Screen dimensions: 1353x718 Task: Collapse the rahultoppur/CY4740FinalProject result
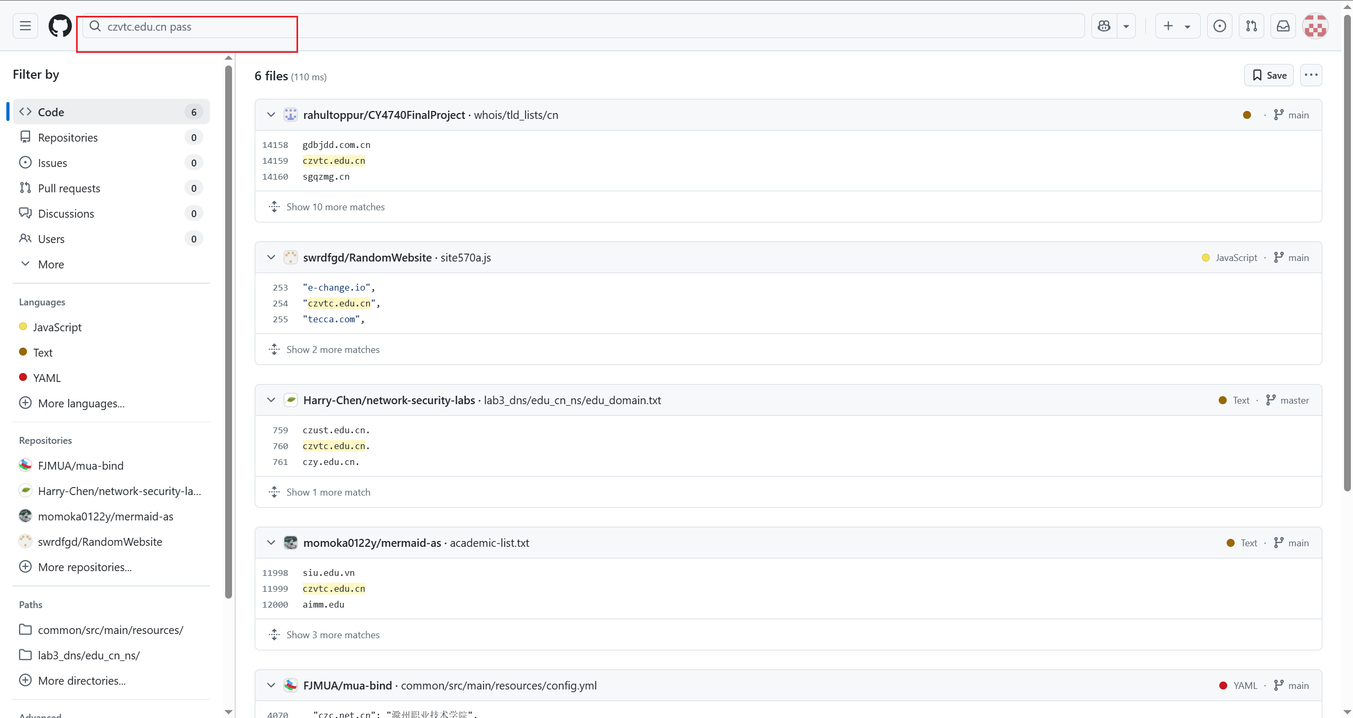(271, 115)
